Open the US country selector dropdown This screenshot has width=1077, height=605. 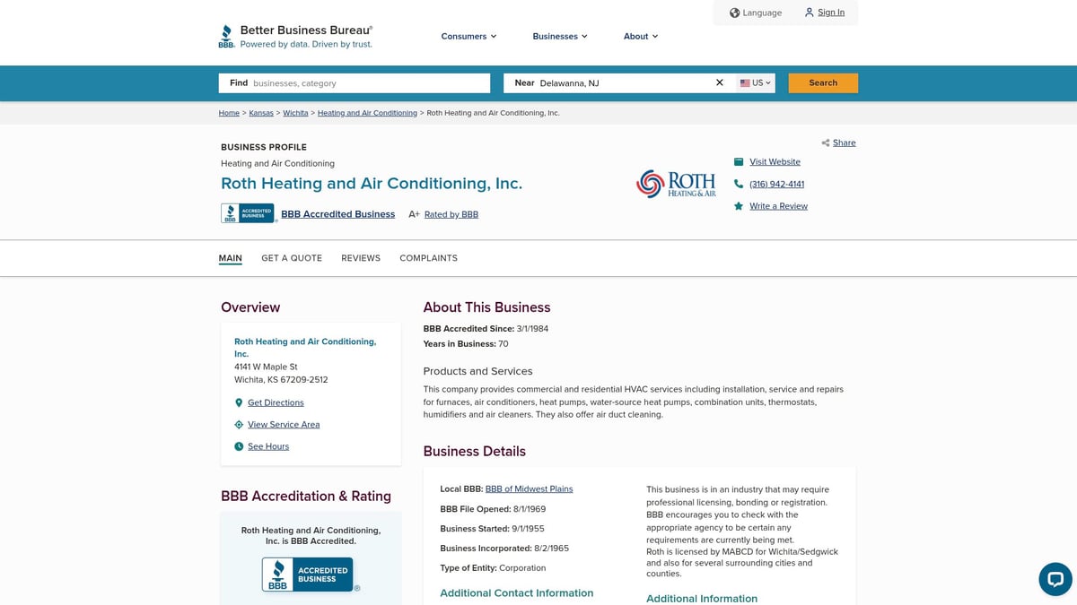(x=755, y=83)
